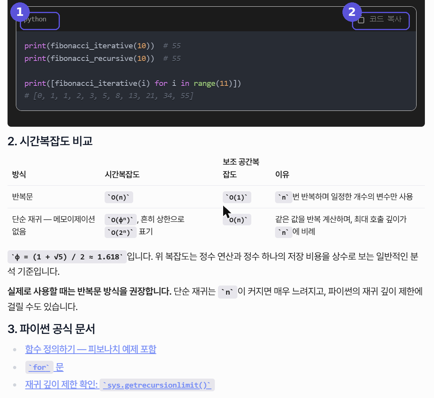This screenshot has height=398, width=434.
Task: Open the 재귀 깊이 제한 확인 link
Action: (x=120, y=385)
